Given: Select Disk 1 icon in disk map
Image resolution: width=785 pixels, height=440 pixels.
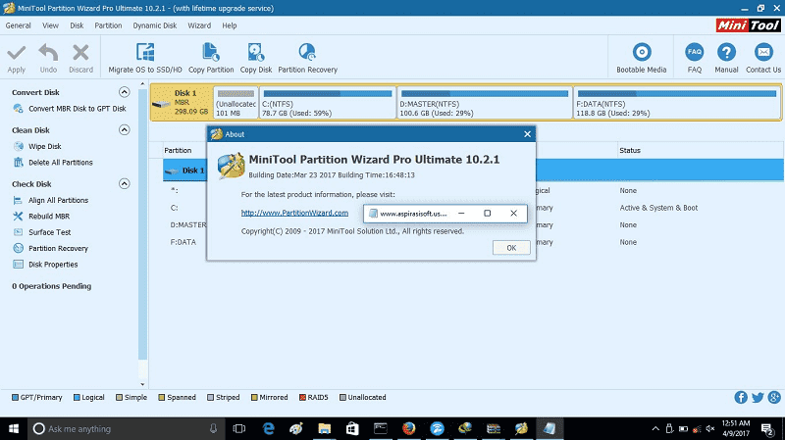Looking at the screenshot, I should coord(161,104).
